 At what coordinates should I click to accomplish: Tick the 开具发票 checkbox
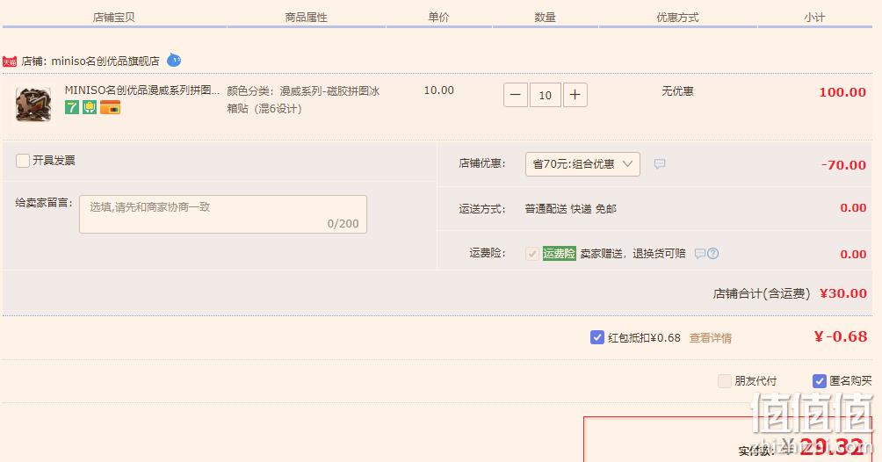[x=23, y=161]
